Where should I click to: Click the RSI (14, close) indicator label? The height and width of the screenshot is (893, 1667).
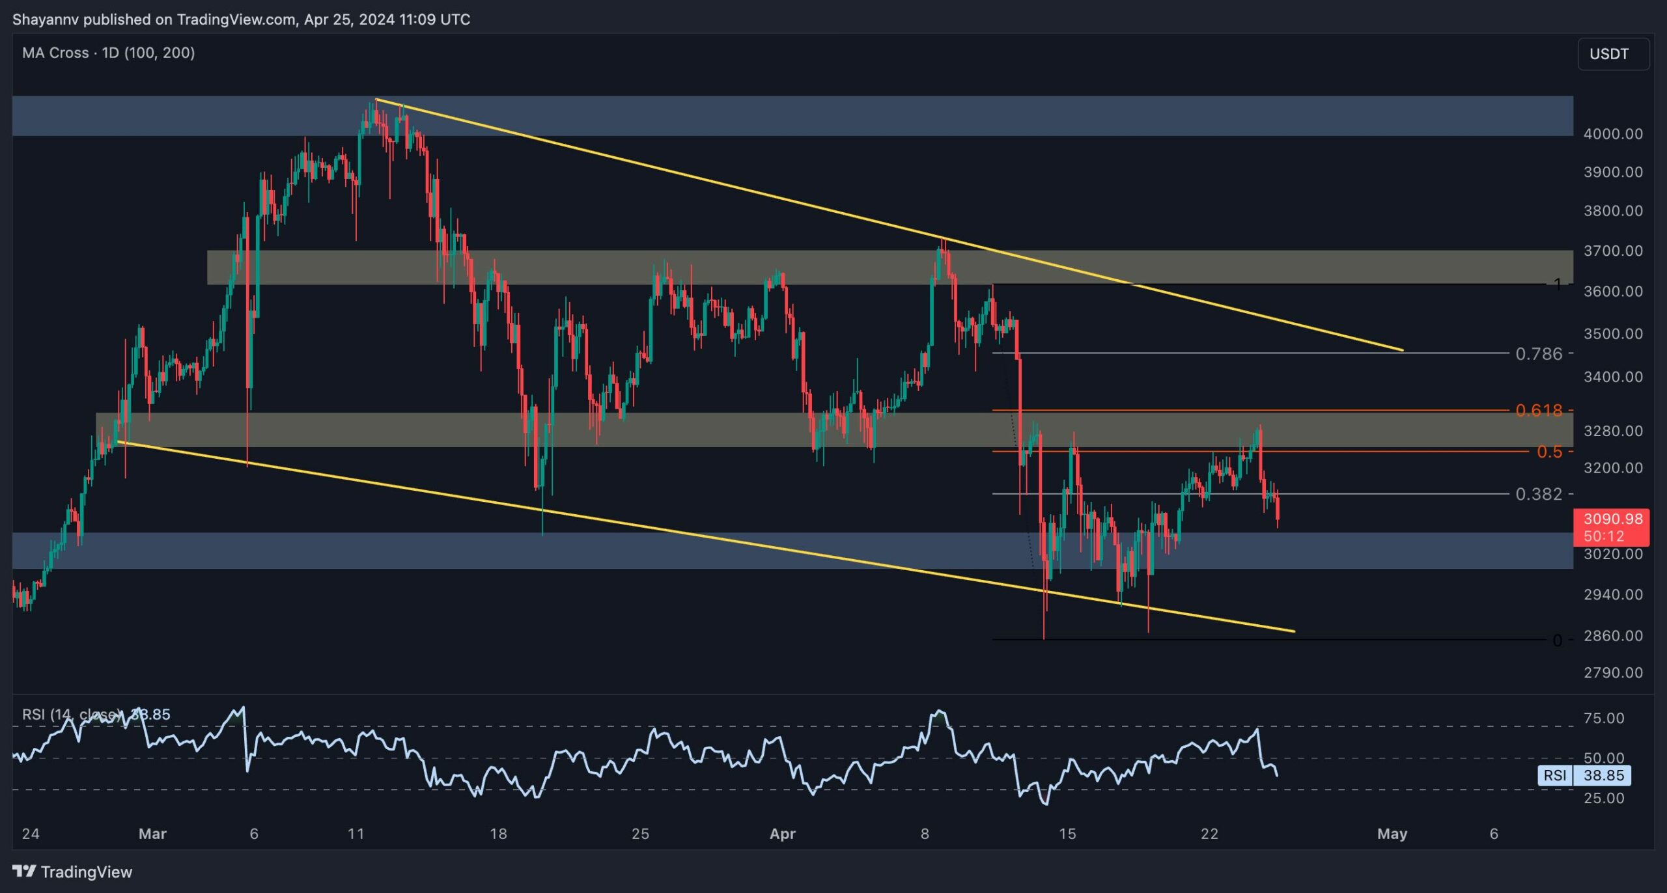tap(96, 714)
